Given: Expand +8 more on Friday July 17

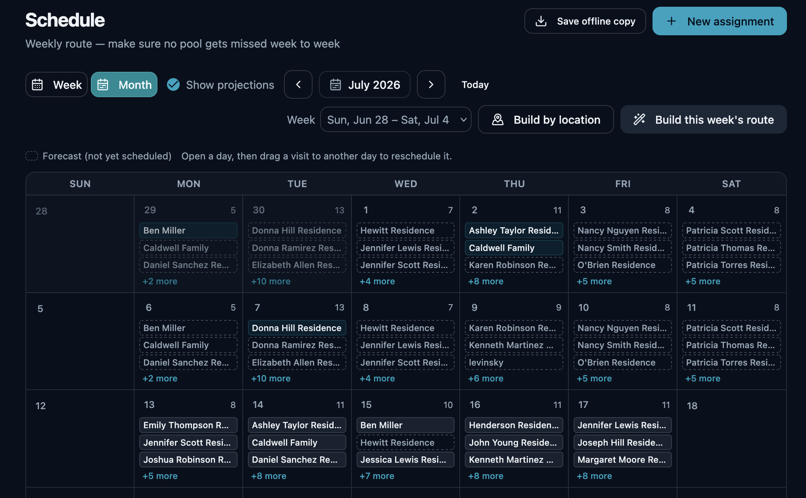Looking at the screenshot, I should pos(594,476).
